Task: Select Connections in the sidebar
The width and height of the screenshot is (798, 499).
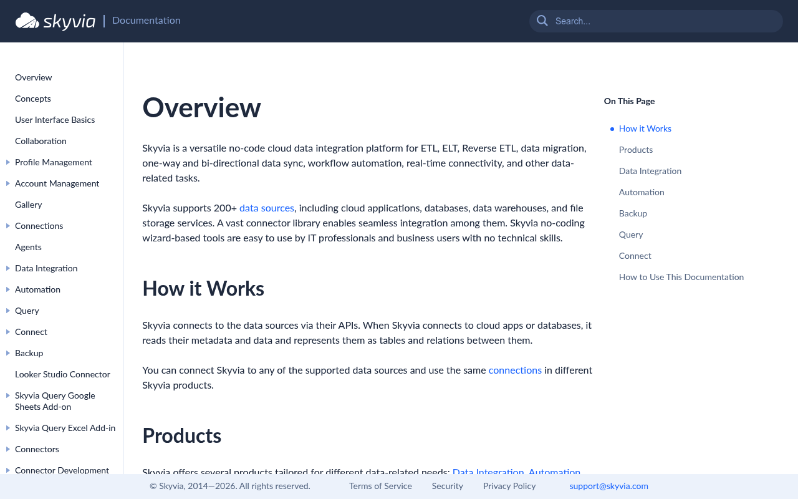Action: [39, 226]
